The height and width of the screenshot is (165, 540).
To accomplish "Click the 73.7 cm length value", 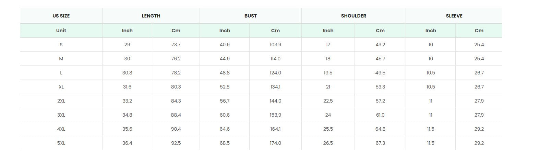I will (176, 45).
